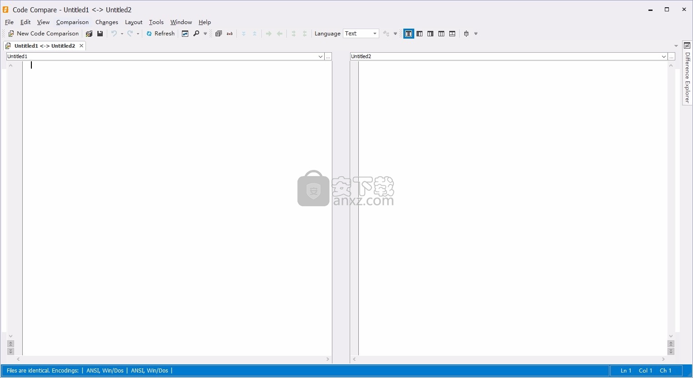Select the last layout icon with bottom pane
Viewport: 693px width, 378px height.
coord(452,34)
